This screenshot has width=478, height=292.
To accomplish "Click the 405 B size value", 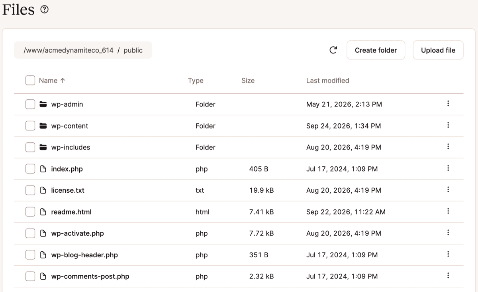I will pos(259,169).
